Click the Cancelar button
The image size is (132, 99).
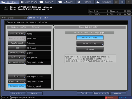click(x=85, y=93)
